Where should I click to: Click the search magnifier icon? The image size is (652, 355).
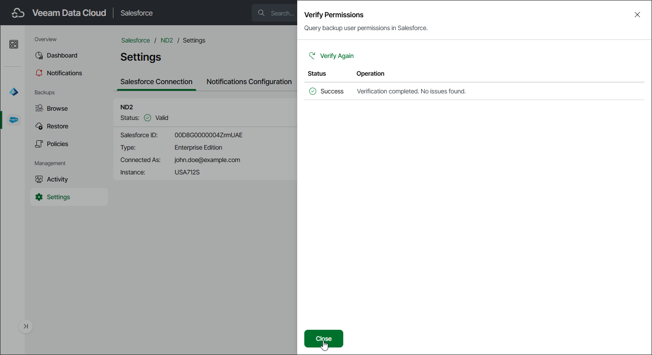pos(261,13)
